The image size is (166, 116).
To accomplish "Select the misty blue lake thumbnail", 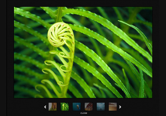I will point(101,107).
